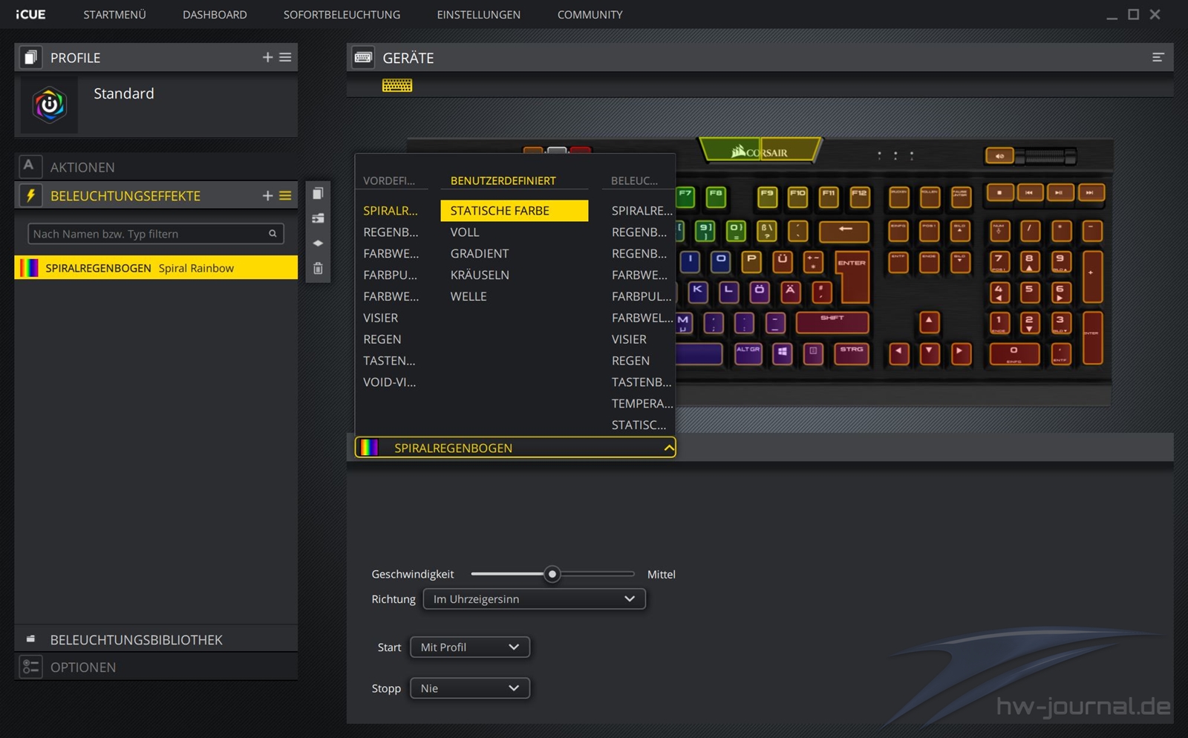Click the Geschwindigkeit slider handle
The width and height of the screenshot is (1188, 738).
click(552, 574)
